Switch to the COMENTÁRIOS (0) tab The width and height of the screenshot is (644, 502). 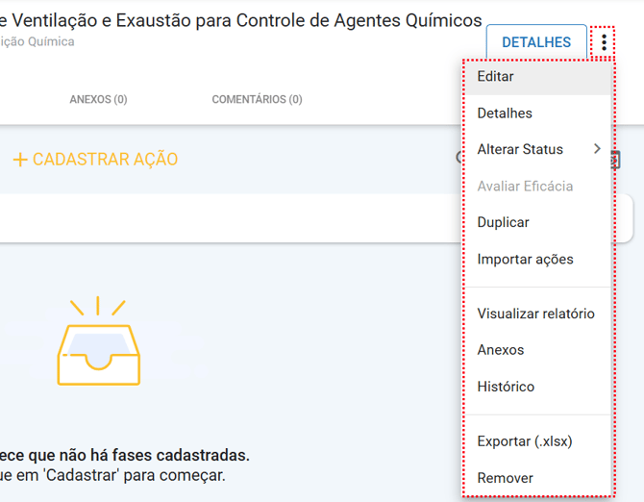click(257, 99)
